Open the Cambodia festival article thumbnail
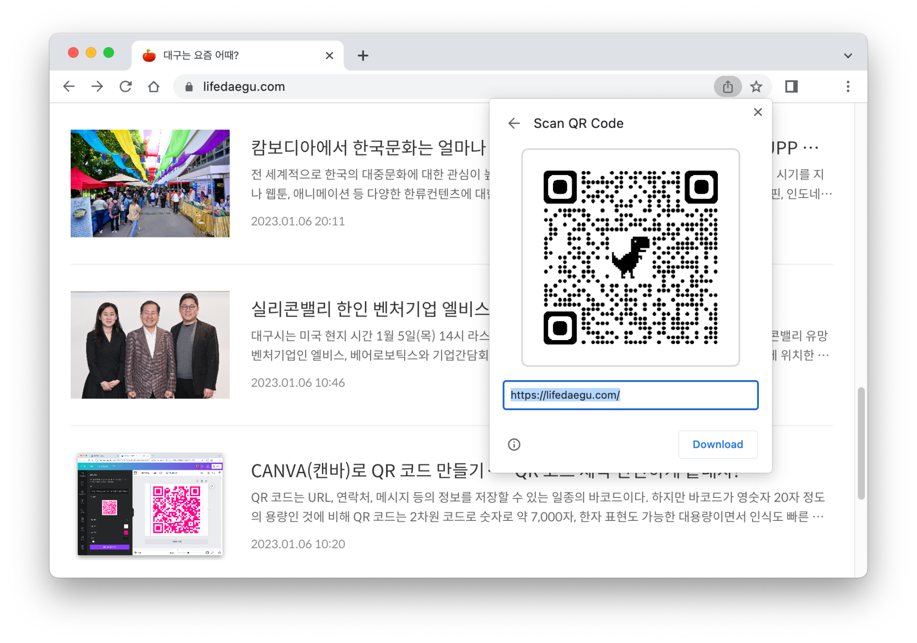 click(x=150, y=183)
